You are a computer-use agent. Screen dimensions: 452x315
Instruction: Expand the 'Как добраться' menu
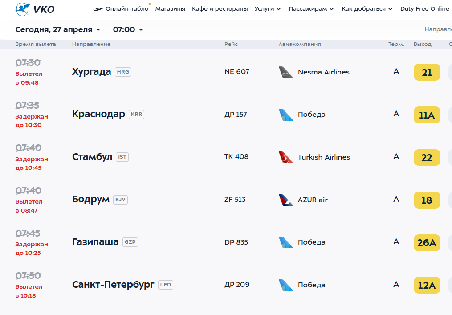[x=367, y=9]
